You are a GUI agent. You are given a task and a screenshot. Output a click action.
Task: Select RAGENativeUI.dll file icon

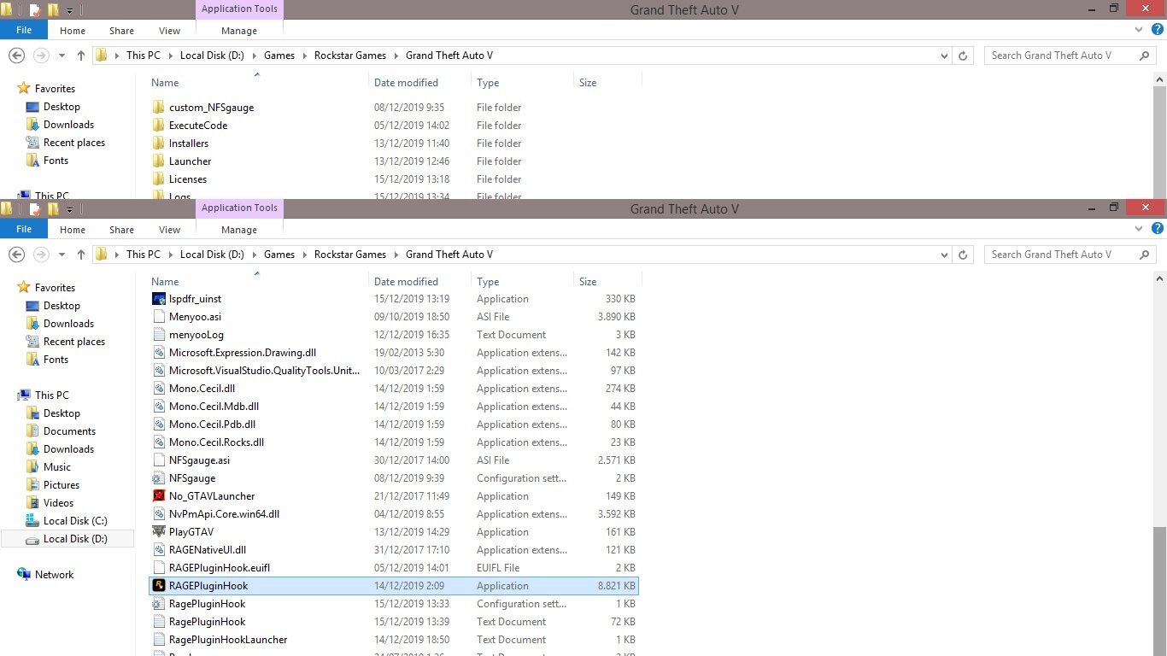(158, 550)
